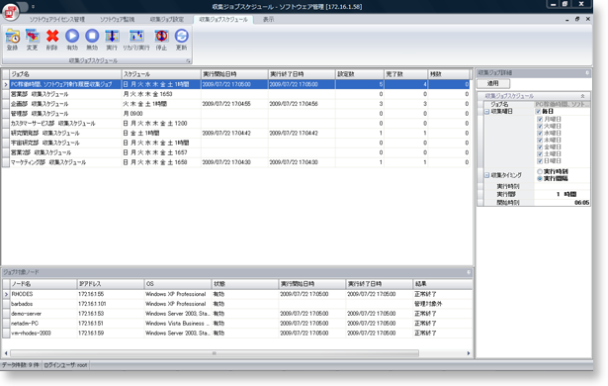Select the 実行間隔 radio button
The width and height of the screenshot is (608, 386).
pyautogui.click(x=540, y=178)
